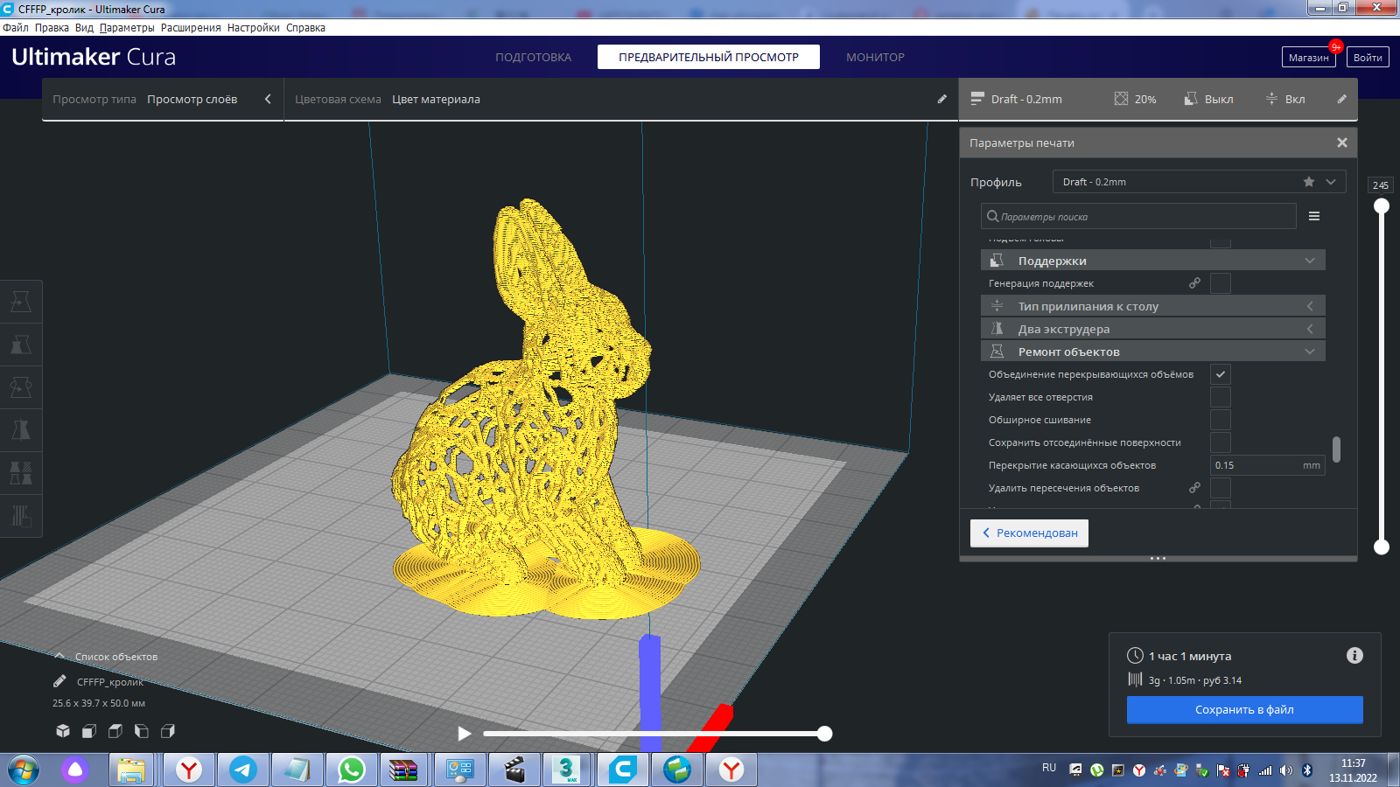Image resolution: width=1400 pixels, height=787 pixels.
Task: Close the Параметры печати panel
Action: [1341, 143]
